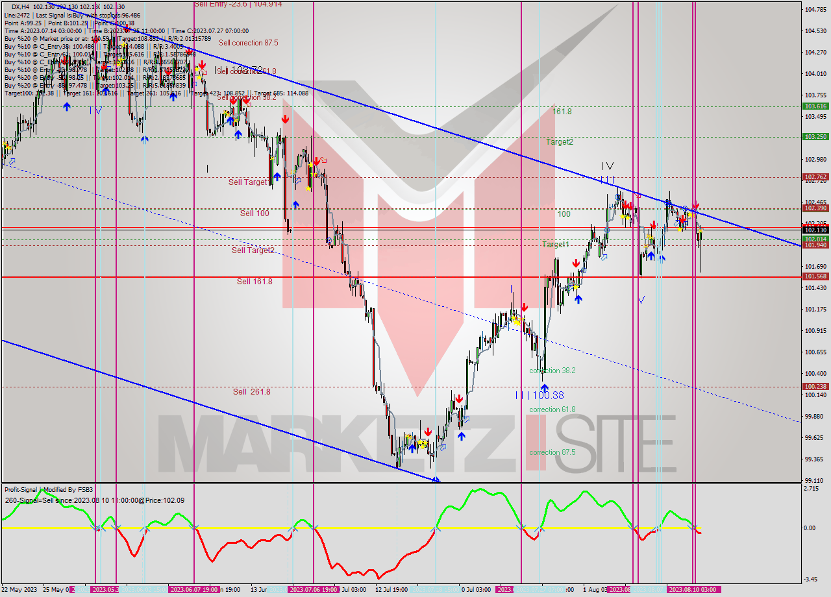Screen dimensions: 831x597
Task: Select the 'Sell Target1' chart label
Action: [251, 182]
